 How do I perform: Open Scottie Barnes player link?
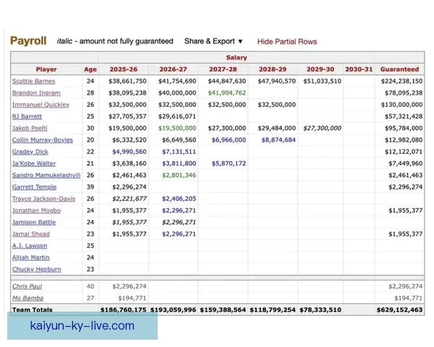coord(33,81)
